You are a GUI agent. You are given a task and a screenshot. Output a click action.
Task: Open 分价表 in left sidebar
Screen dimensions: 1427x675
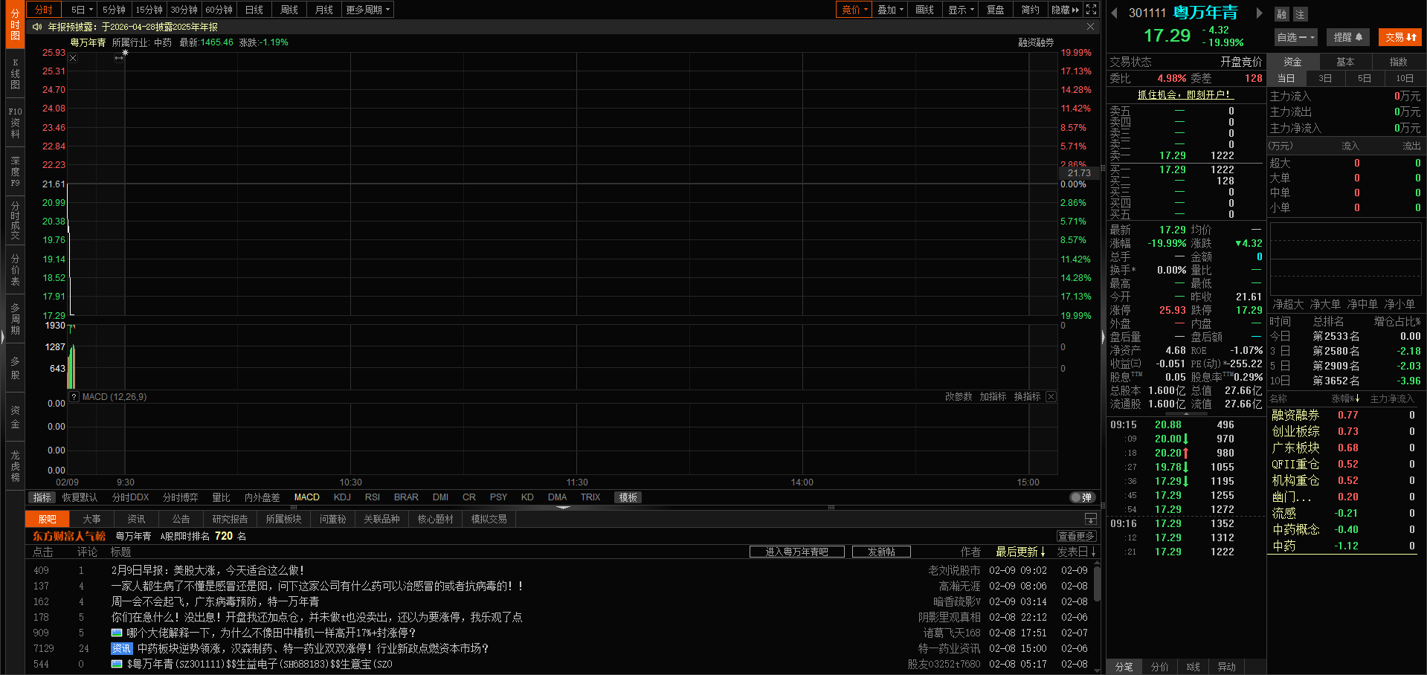(x=15, y=270)
